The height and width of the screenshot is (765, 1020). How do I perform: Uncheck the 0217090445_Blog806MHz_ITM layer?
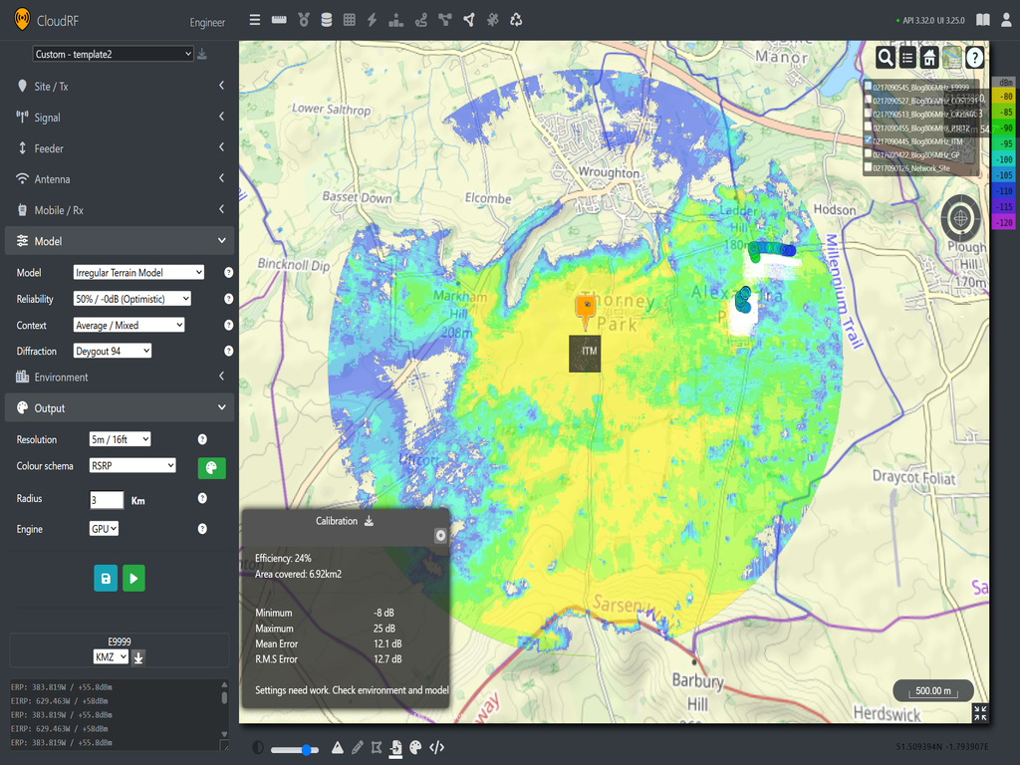click(869, 140)
